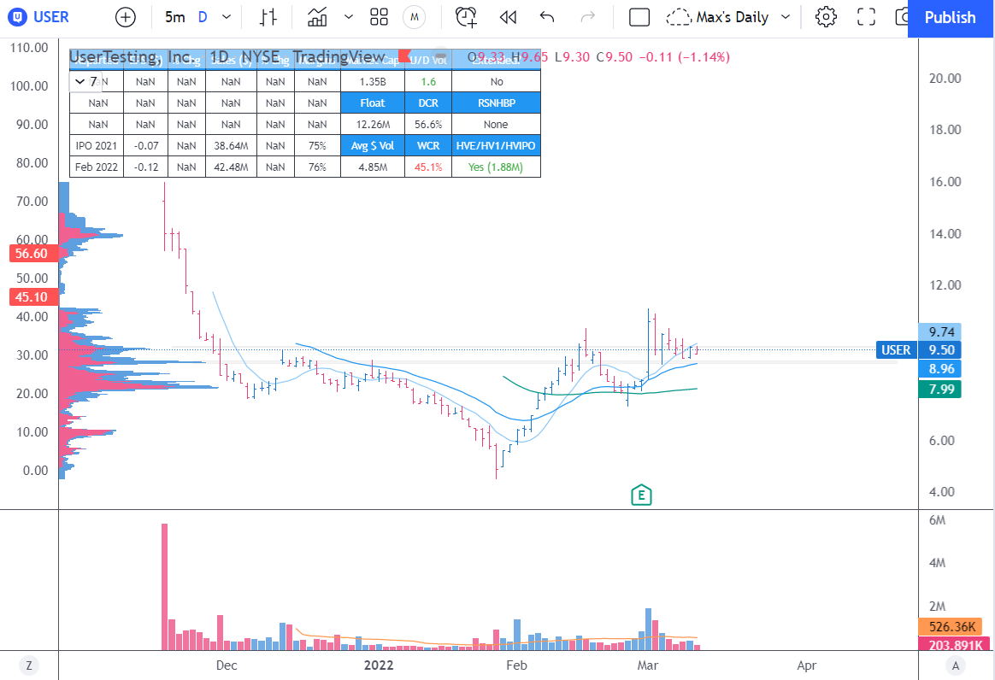
Task: Take a chart snapshot with the camera icon
Action: (901, 17)
